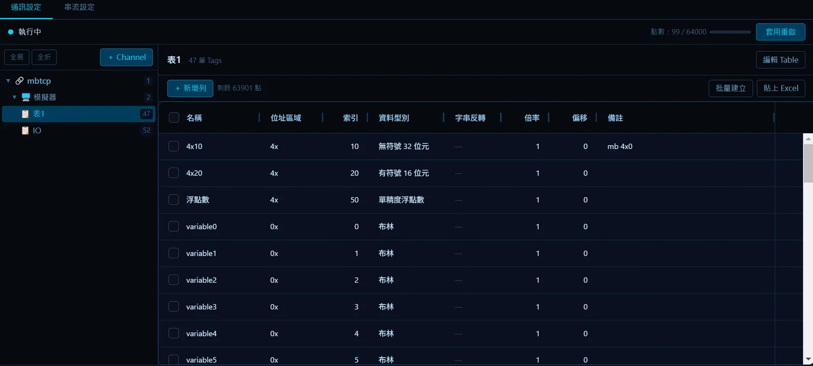Click the 位址區域 column header
The width and height of the screenshot is (813, 366).
tap(286, 118)
